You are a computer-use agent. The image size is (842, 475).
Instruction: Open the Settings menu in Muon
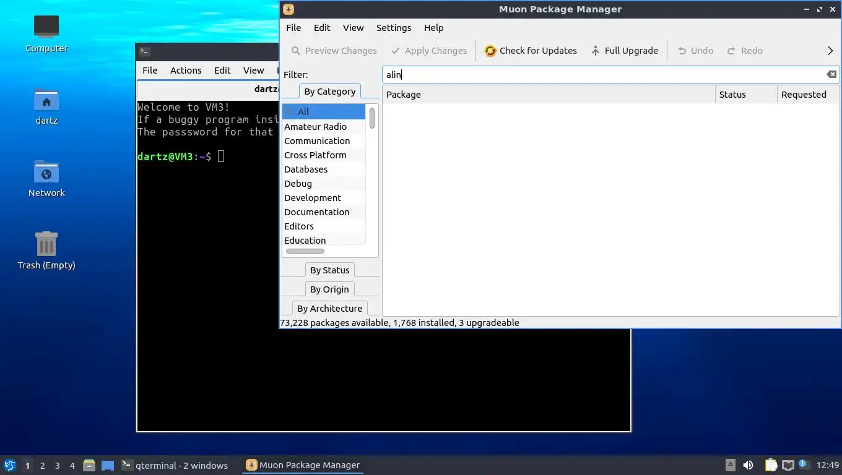(x=394, y=28)
